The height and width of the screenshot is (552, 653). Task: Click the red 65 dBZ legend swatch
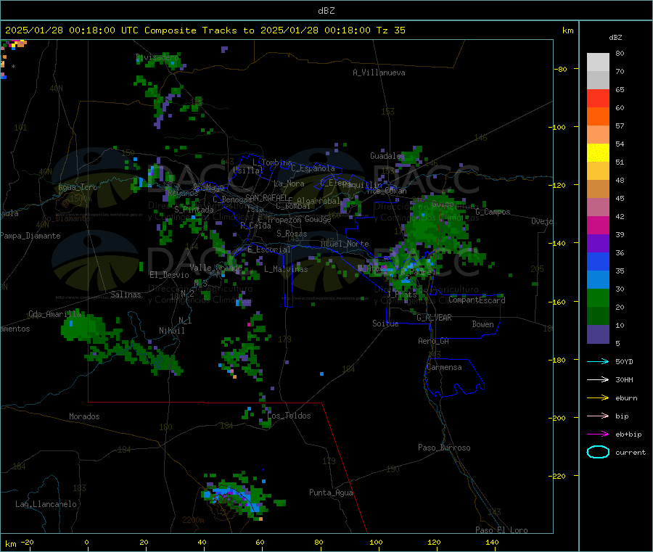point(598,98)
